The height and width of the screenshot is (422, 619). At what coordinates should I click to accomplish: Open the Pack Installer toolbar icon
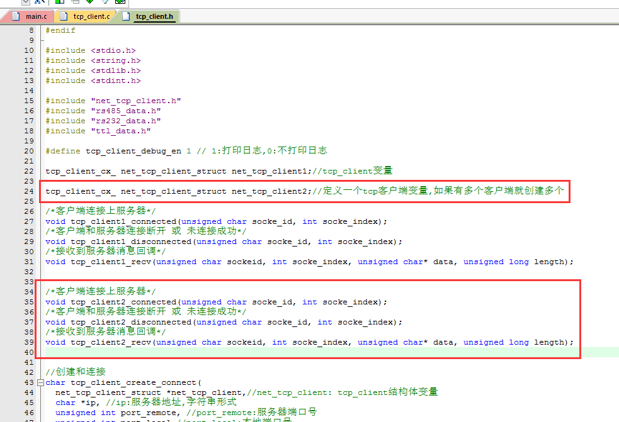click(x=120, y=2)
